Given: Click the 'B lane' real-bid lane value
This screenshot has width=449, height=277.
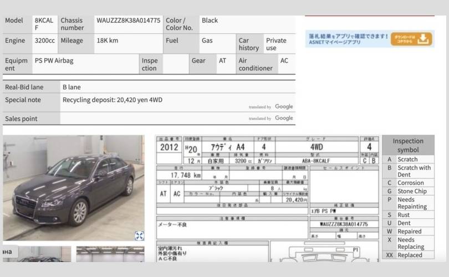Looking at the screenshot, I should pyautogui.click(x=72, y=87).
